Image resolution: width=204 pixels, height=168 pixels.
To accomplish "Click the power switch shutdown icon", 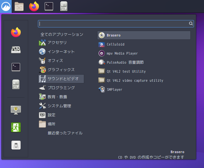I will (16, 145).
